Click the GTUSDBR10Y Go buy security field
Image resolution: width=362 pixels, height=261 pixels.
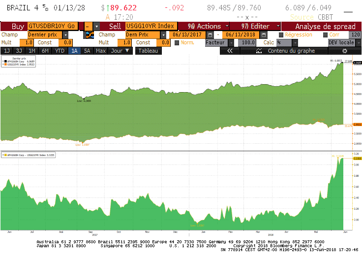[53, 26]
